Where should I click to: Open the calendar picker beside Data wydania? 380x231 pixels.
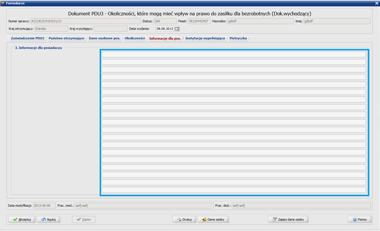(x=177, y=29)
